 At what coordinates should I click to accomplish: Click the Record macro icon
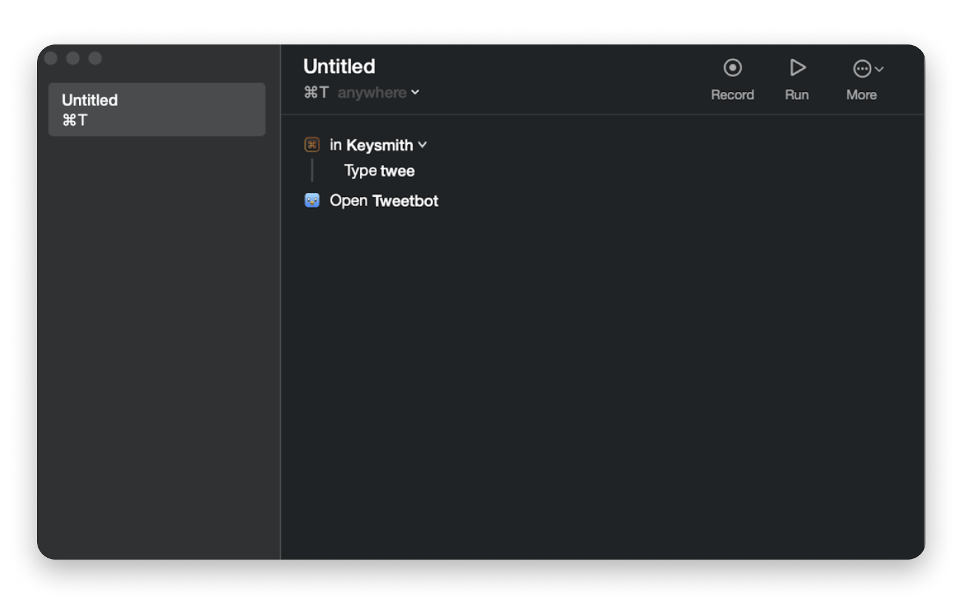pyautogui.click(x=732, y=68)
